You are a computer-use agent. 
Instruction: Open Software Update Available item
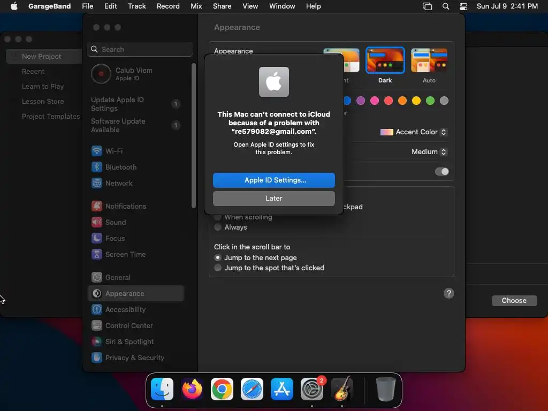[x=135, y=125]
